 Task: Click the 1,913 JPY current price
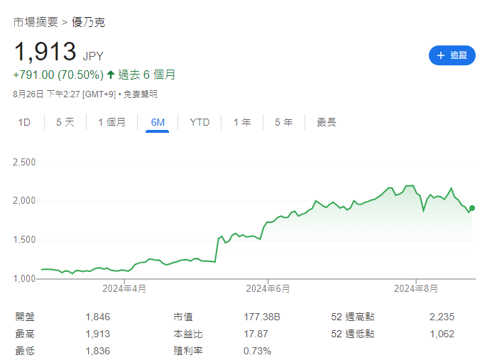point(45,52)
